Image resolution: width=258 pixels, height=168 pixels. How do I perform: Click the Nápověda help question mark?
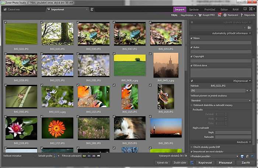point(241,15)
